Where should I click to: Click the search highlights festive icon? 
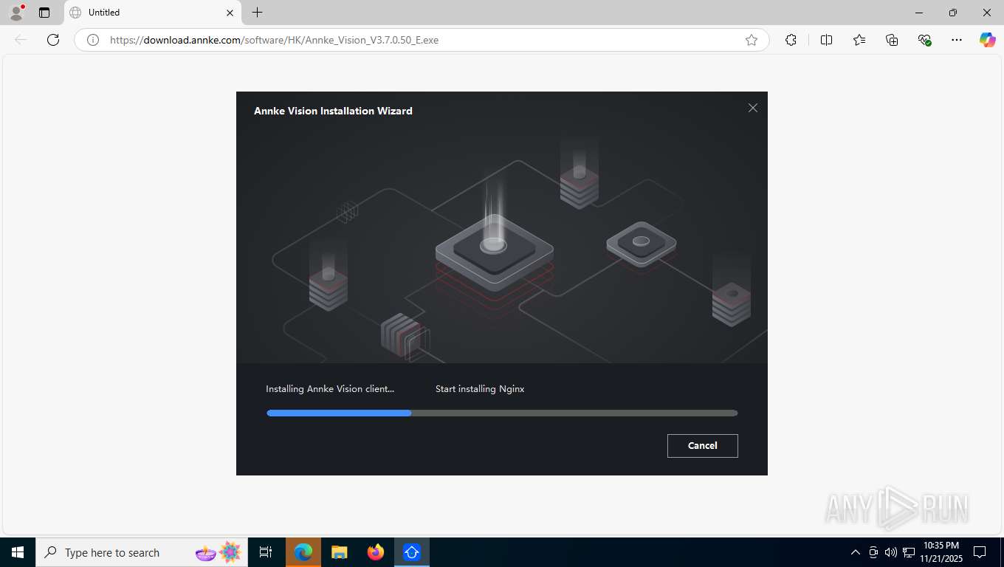(x=219, y=552)
